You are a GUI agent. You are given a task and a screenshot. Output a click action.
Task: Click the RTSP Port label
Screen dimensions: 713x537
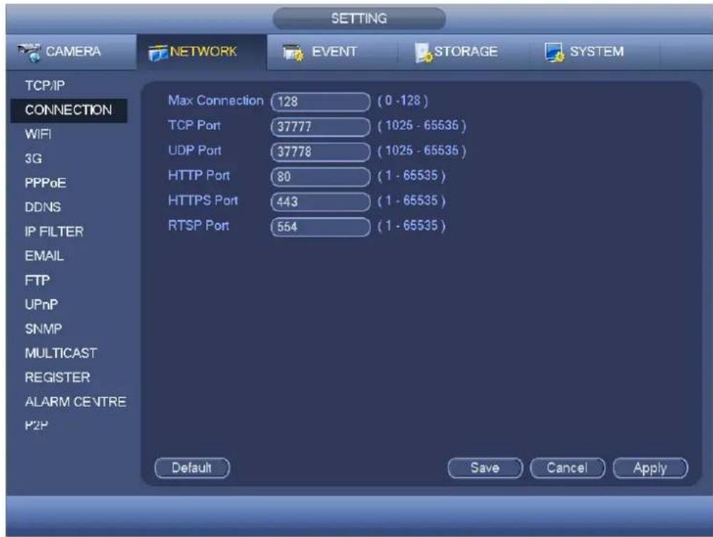(198, 225)
